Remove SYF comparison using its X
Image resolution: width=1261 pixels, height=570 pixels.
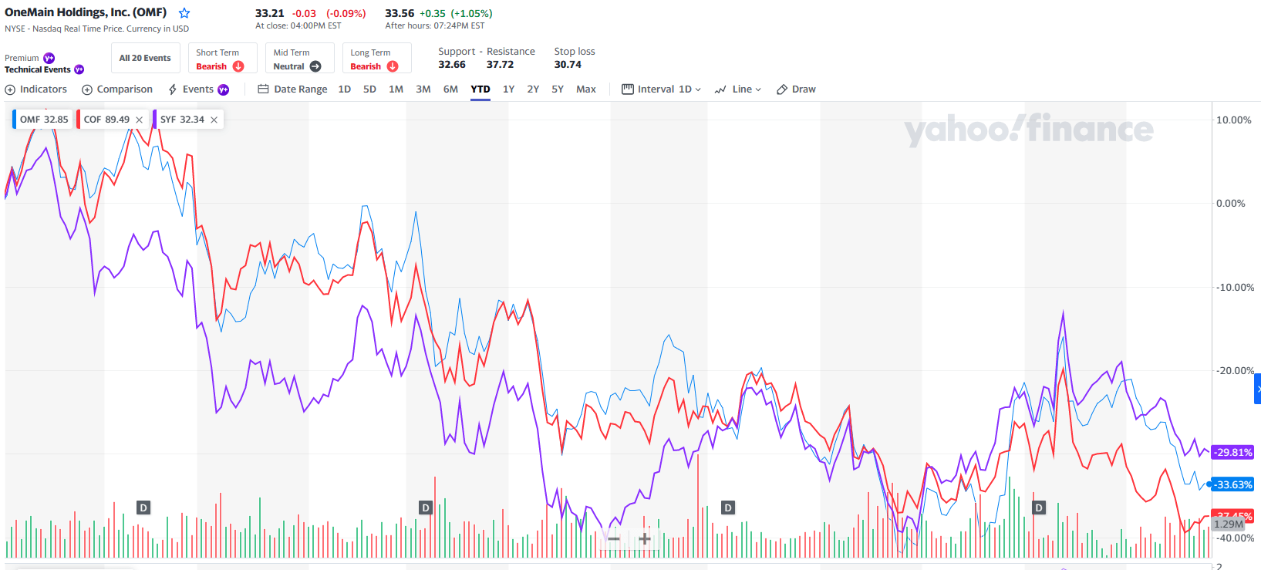(214, 120)
